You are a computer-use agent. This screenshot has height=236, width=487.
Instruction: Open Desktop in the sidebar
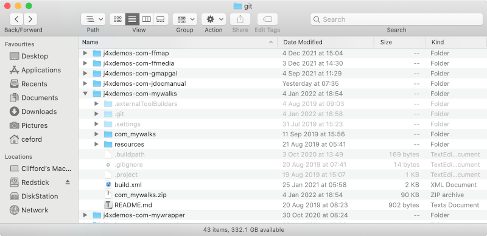click(29, 56)
